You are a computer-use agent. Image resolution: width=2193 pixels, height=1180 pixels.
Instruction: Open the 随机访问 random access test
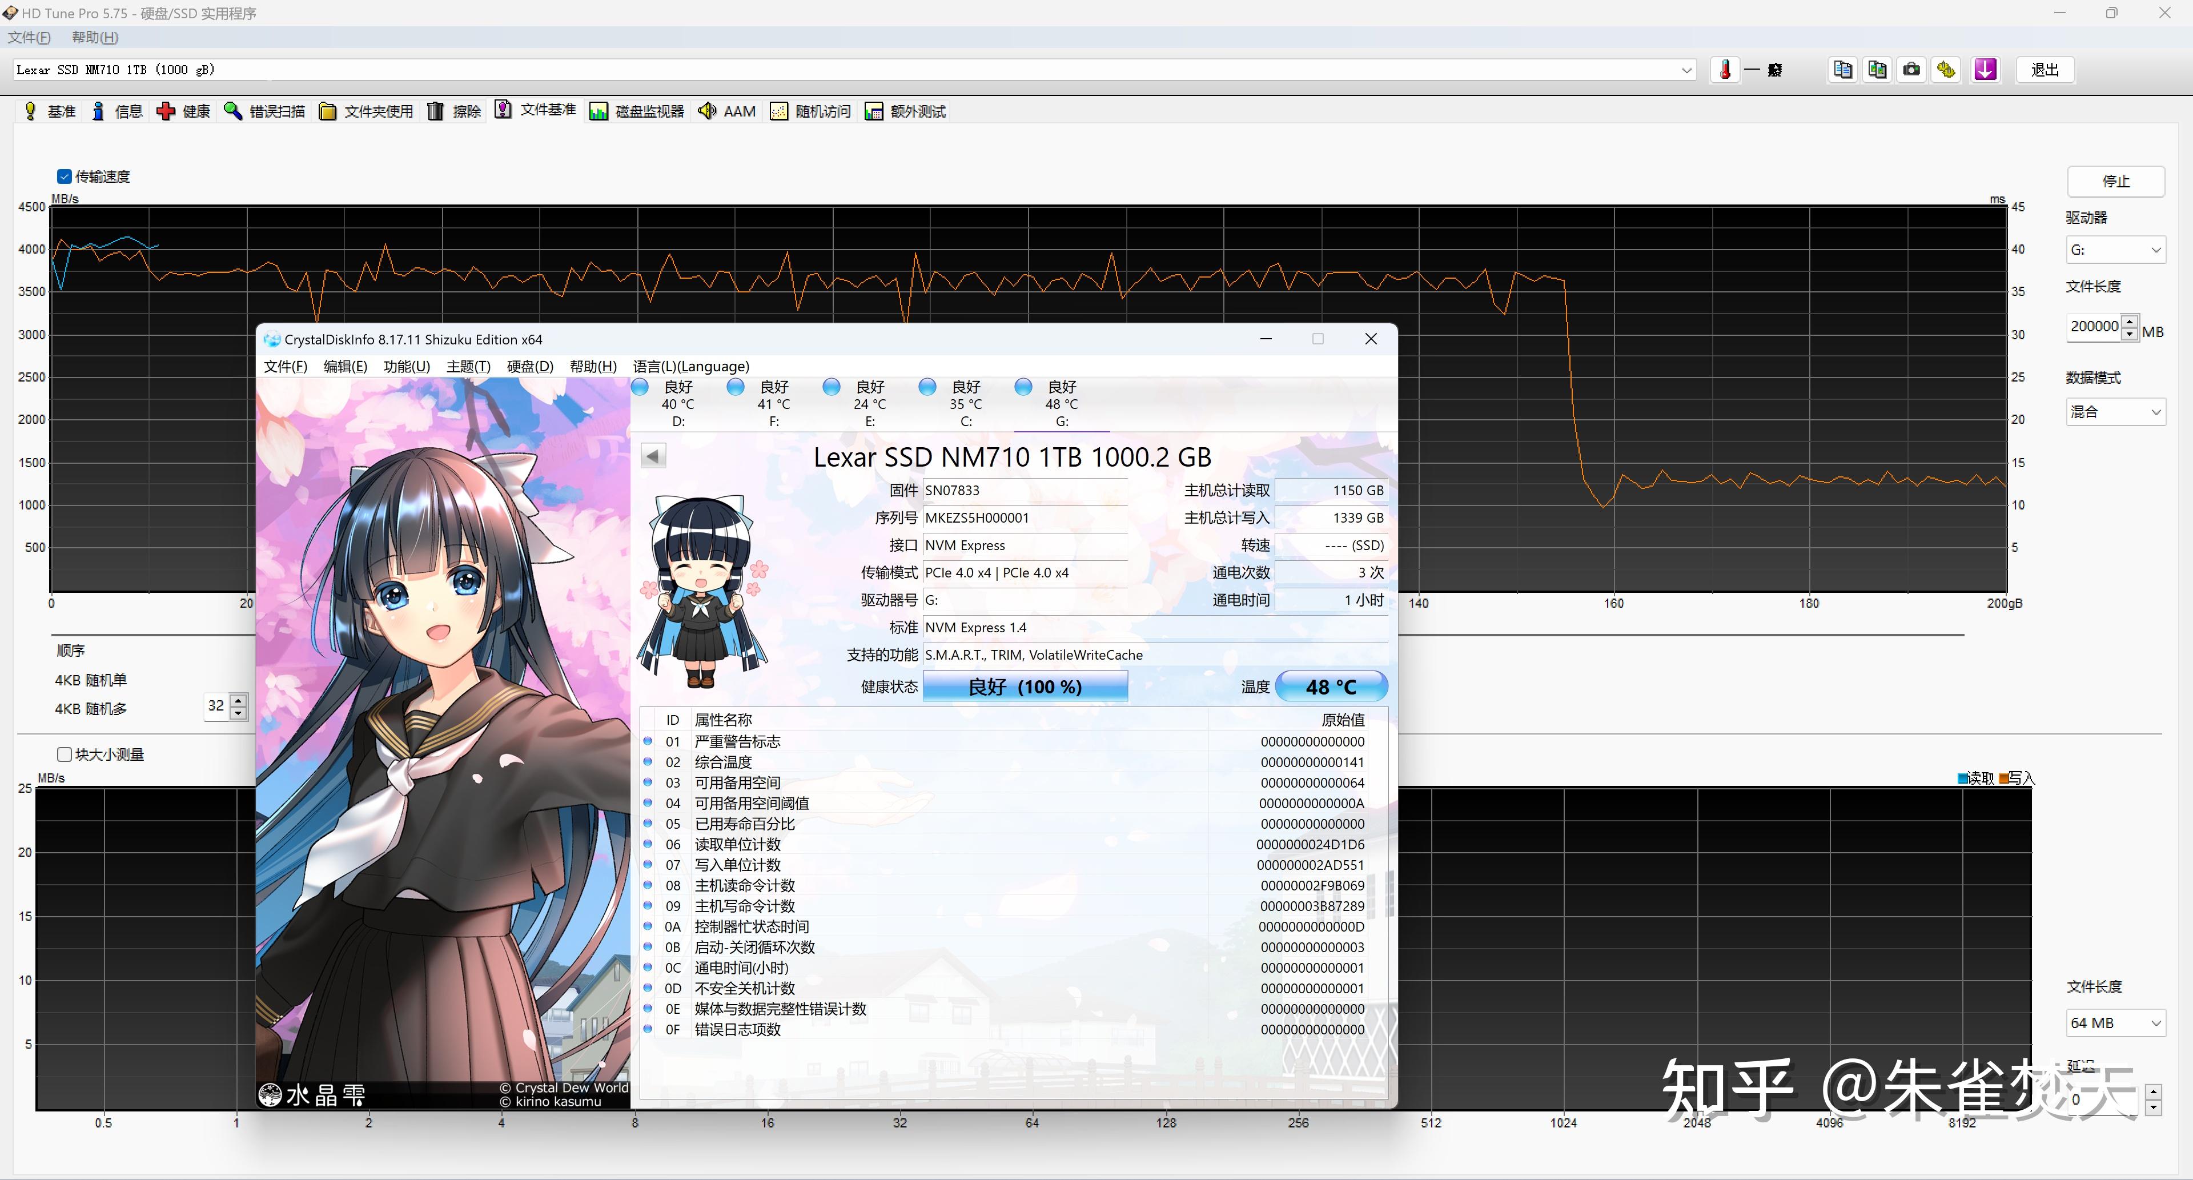(810, 111)
